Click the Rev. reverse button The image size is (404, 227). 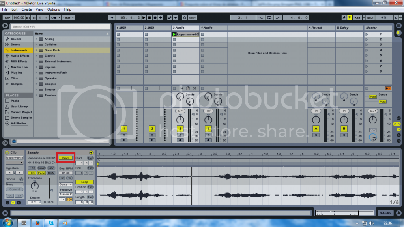coord(51,168)
